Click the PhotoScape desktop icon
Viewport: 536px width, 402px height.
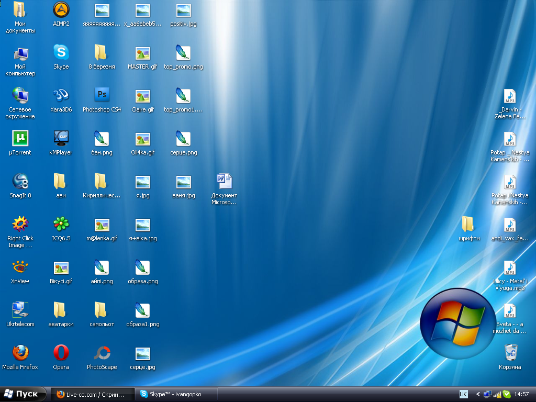point(102,353)
